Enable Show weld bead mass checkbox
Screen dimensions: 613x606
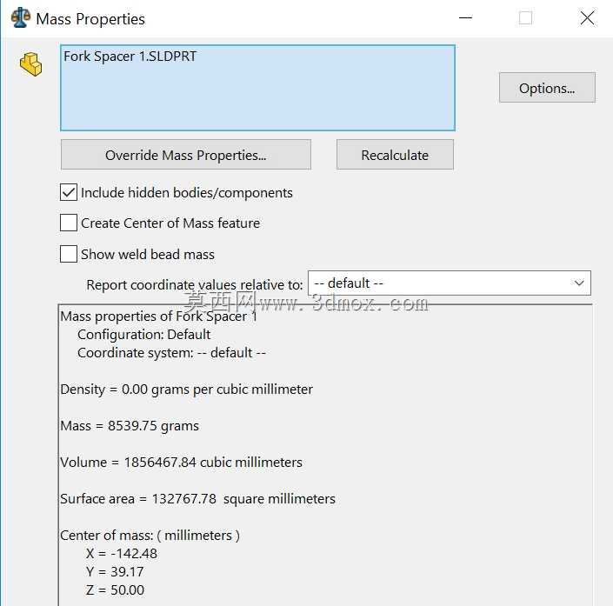click(x=69, y=254)
